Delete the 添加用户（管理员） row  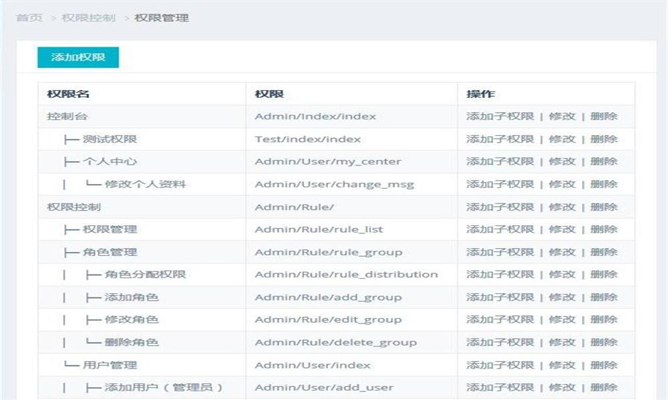coord(604,387)
